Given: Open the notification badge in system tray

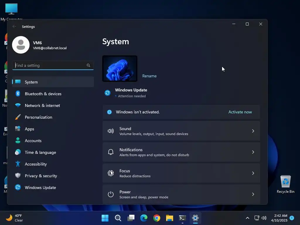Looking at the screenshot, I should point(292,218).
